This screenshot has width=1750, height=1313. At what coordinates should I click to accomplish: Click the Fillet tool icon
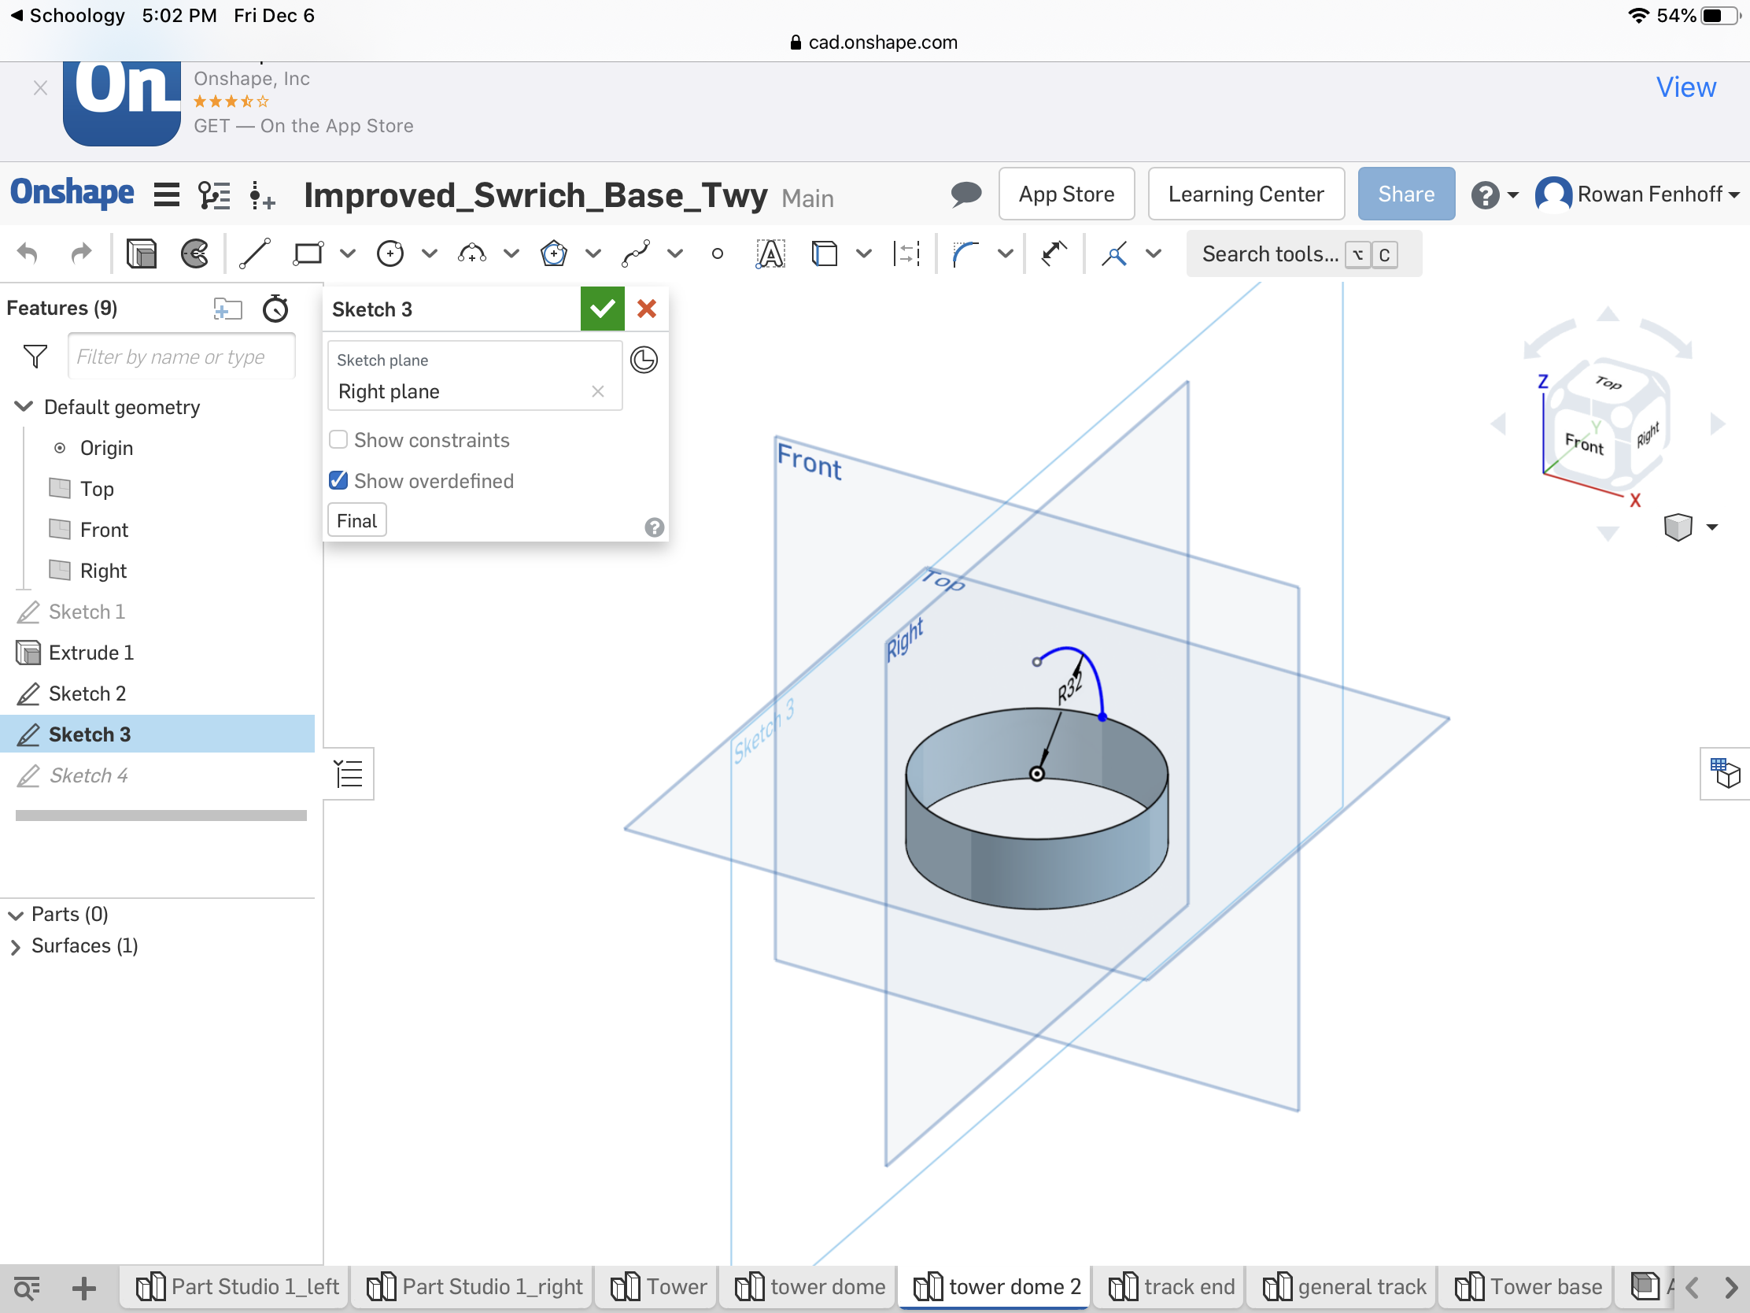[965, 253]
